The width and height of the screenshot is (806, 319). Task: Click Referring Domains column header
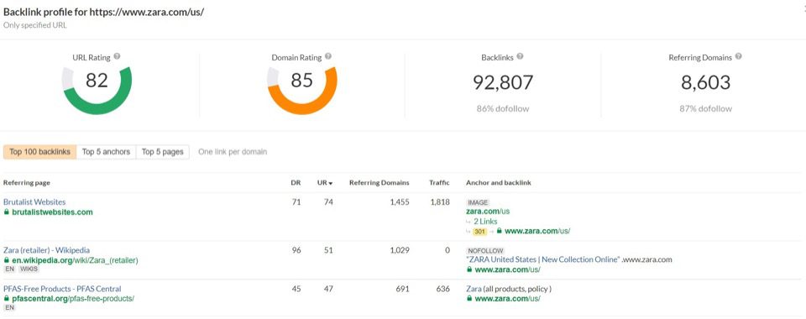(379, 183)
